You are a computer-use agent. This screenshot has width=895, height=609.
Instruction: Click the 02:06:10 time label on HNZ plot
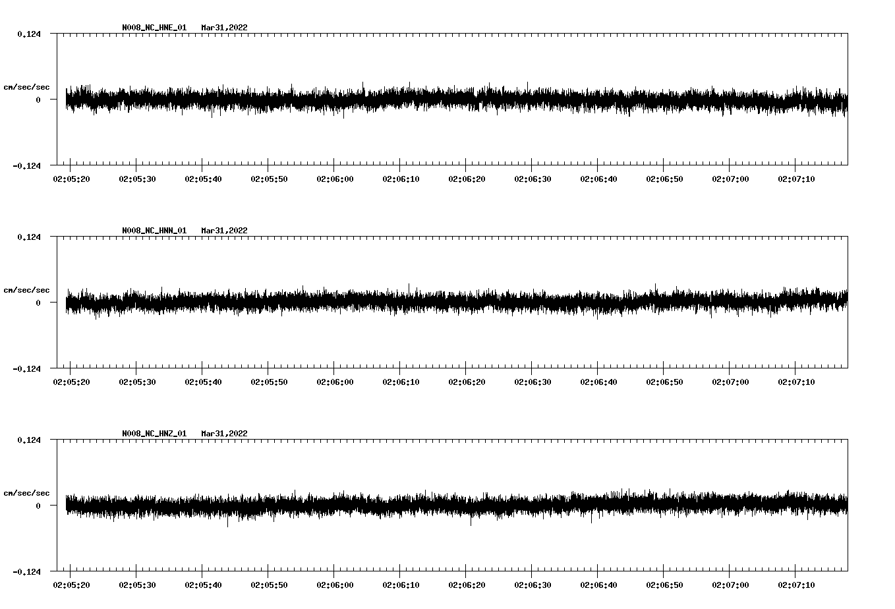pos(401,585)
